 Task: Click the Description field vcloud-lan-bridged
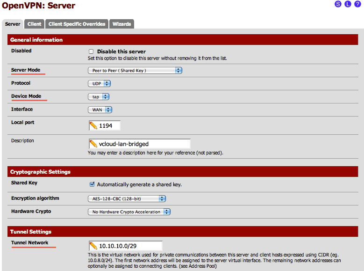click(140, 144)
